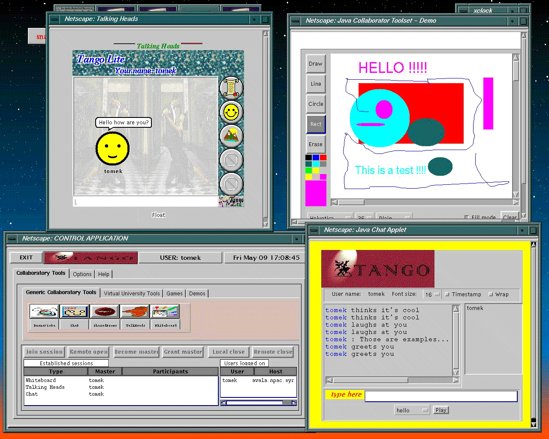This screenshot has height=439, width=549.
Task: Click the small Tango Lite logo below icons
Action: point(231,201)
